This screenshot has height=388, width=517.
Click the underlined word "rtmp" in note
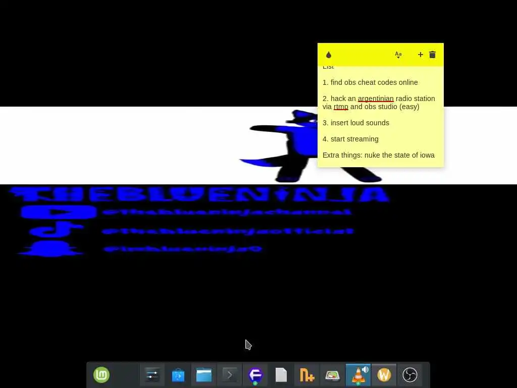341,107
